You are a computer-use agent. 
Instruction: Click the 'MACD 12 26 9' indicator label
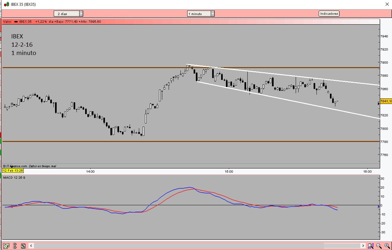14,177
